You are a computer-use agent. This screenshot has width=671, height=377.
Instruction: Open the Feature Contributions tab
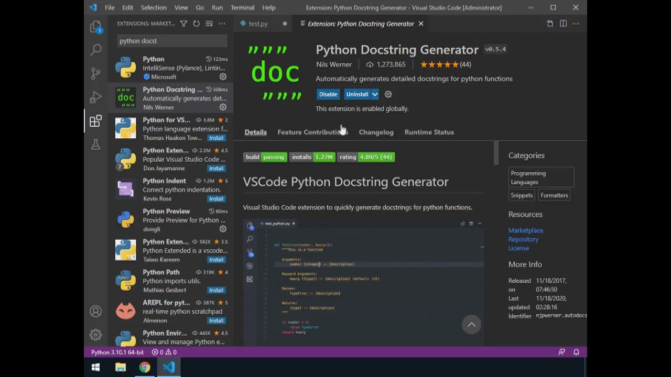[312, 132]
